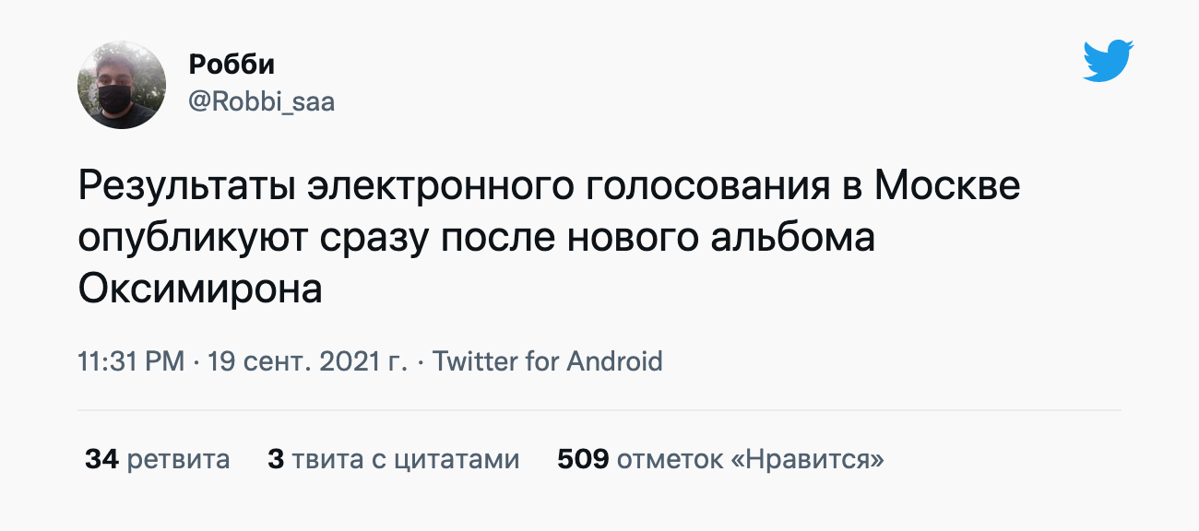
Task: Click the word Москве in the tweet
Action: click(x=947, y=187)
